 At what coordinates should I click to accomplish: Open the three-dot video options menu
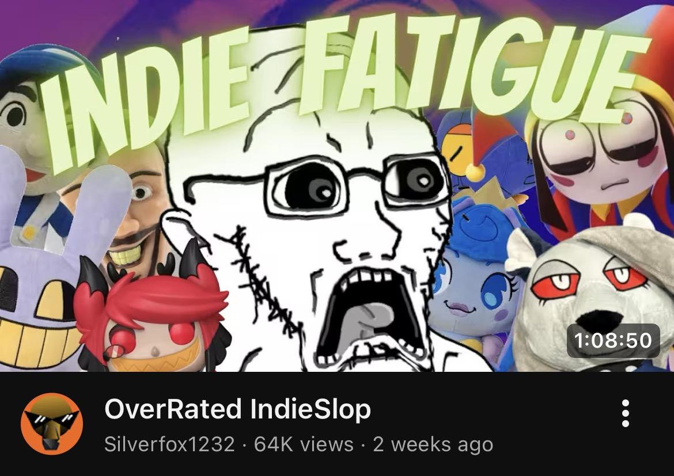(626, 413)
